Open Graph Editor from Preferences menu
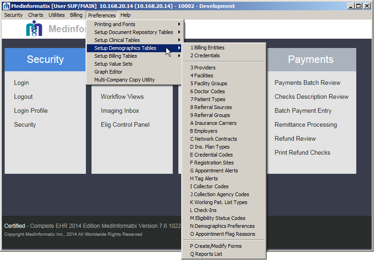Image resolution: width=374 pixels, height=260 pixels. pyautogui.click(x=135, y=72)
